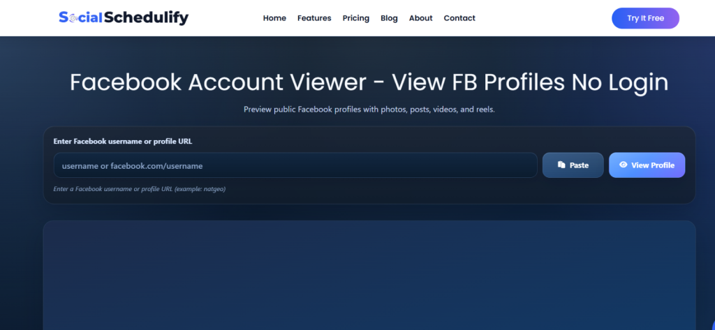Image resolution: width=715 pixels, height=330 pixels.
Task: Open the Features menu item
Action: (x=314, y=18)
